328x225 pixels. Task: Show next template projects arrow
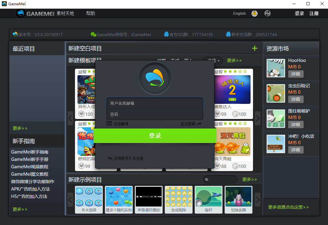258,118
